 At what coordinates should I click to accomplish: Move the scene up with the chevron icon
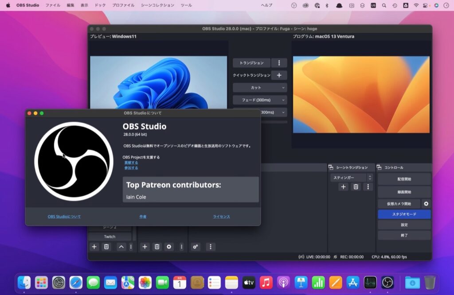click(x=121, y=247)
